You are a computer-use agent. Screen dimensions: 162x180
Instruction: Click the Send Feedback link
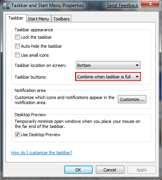point(122,5)
